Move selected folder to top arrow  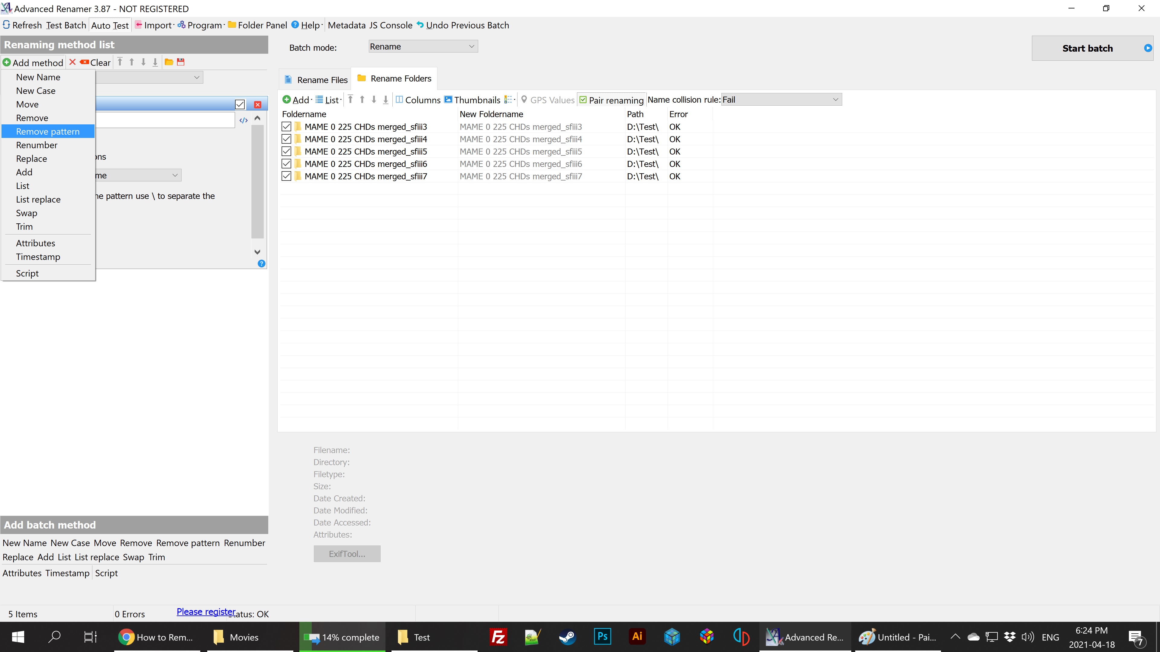pyautogui.click(x=350, y=99)
